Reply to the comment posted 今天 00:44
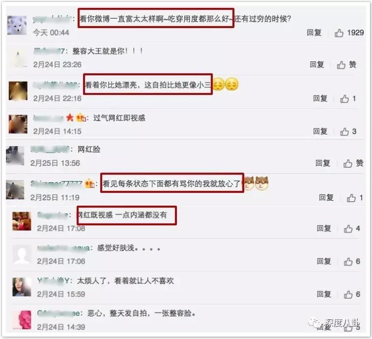The width and height of the screenshot is (372, 339). coord(314,32)
